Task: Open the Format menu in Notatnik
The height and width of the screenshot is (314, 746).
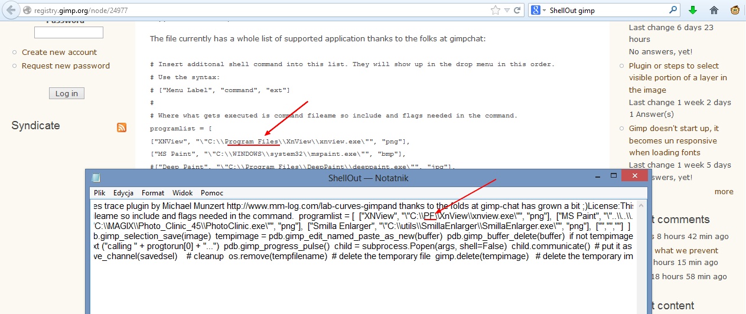Action: pyautogui.click(x=153, y=192)
